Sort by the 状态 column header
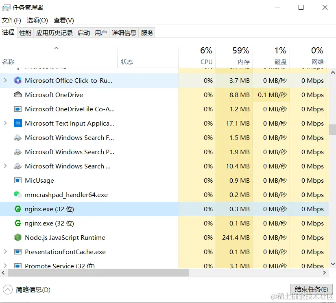The image size is (336, 303). (x=148, y=57)
